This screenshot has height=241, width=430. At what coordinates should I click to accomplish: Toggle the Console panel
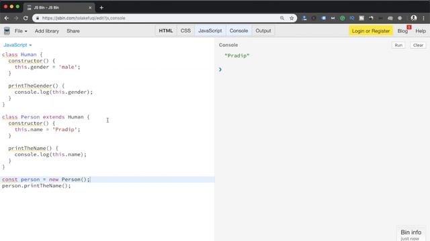(x=239, y=31)
